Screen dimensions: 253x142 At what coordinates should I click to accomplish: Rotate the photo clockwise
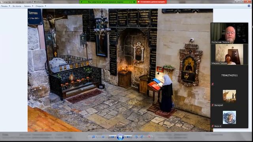[x=142, y=137]
